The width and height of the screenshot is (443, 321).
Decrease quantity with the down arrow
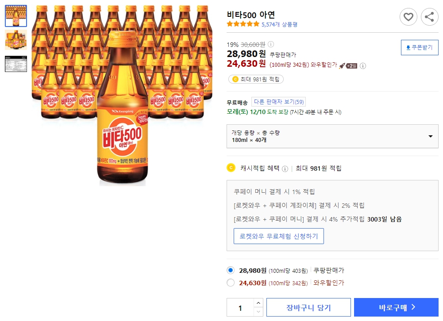(x=258, y=311)
